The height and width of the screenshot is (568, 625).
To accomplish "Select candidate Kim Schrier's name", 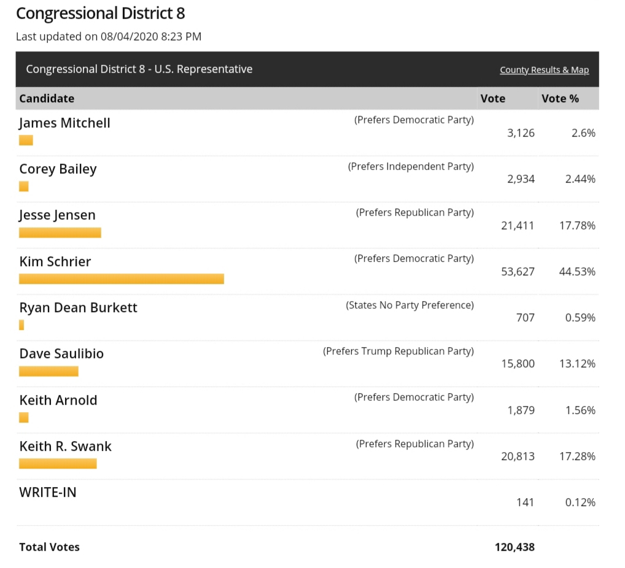I will (x=55, y=262).
